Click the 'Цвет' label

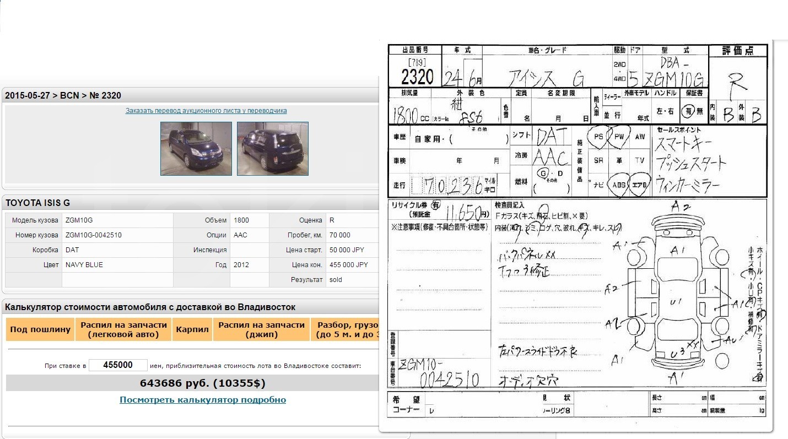point(51,265)
